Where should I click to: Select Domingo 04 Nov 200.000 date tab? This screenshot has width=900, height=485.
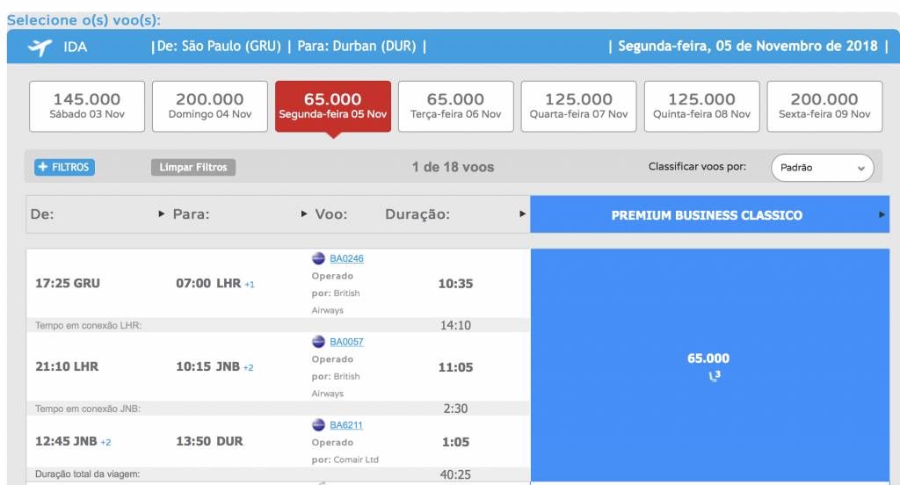[x=210, y=106]
